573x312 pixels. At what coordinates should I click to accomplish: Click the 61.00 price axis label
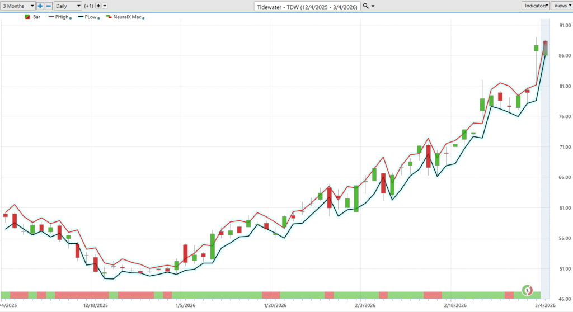[565, 208]
